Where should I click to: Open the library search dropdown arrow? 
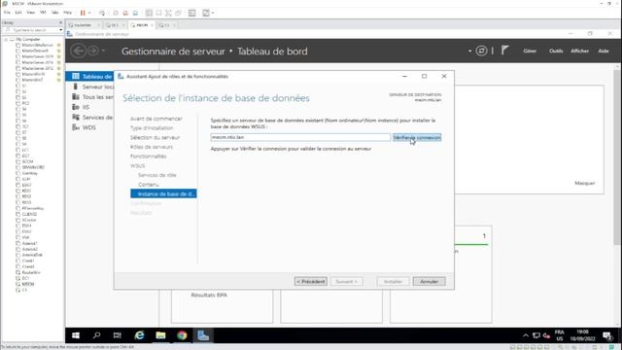click(x=60, y=30)
